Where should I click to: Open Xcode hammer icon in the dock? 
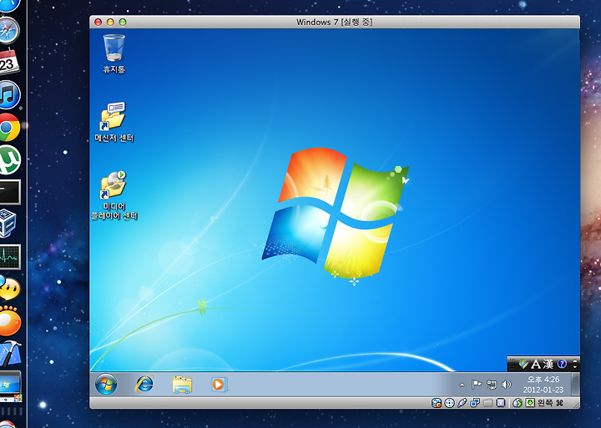tap(9, 353)
